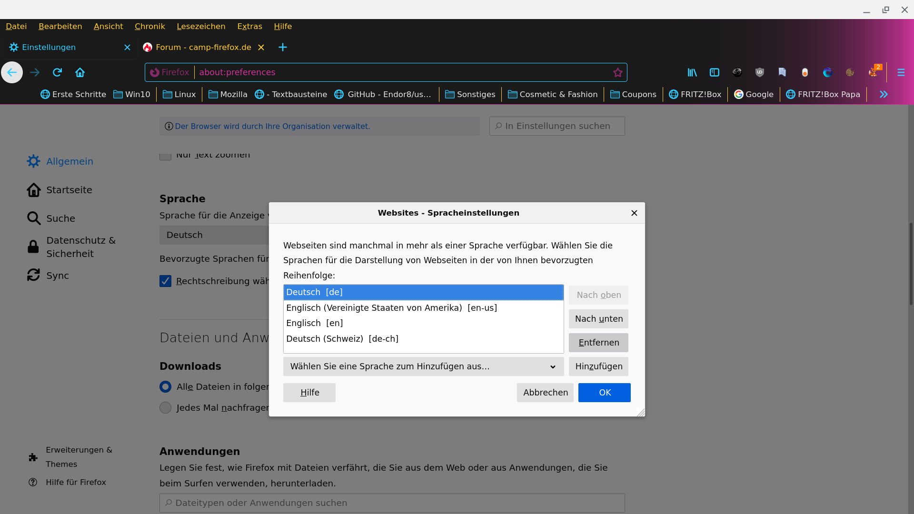Bookmark this page with star icon
Viewport: 914px width, 514px height.
pyautogui.click(x=618, y=72)
